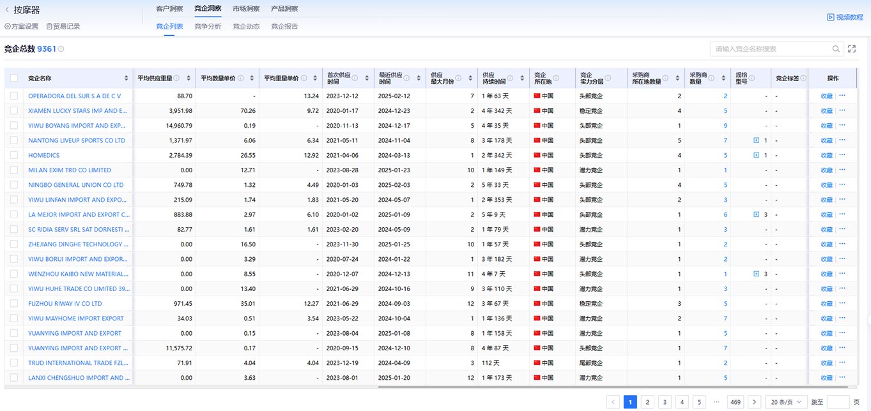Sort by 平均数量单价 column
The height and width of the screenshot is (411, 871).
252,78
